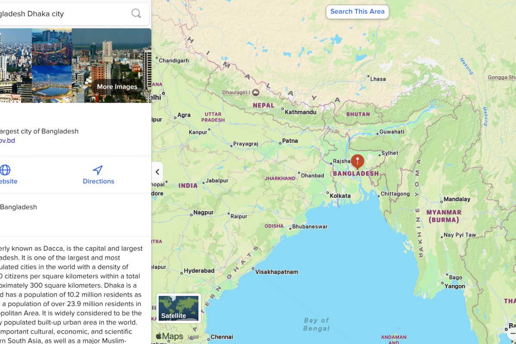Select the Kathmandu city label

pyautogui.click(x=301, y=112)
